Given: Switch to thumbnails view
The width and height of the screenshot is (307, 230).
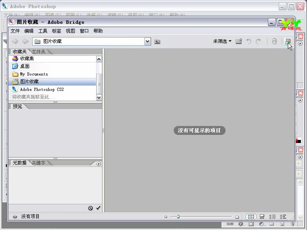Looking at the screenshot, I should point(251,217).
